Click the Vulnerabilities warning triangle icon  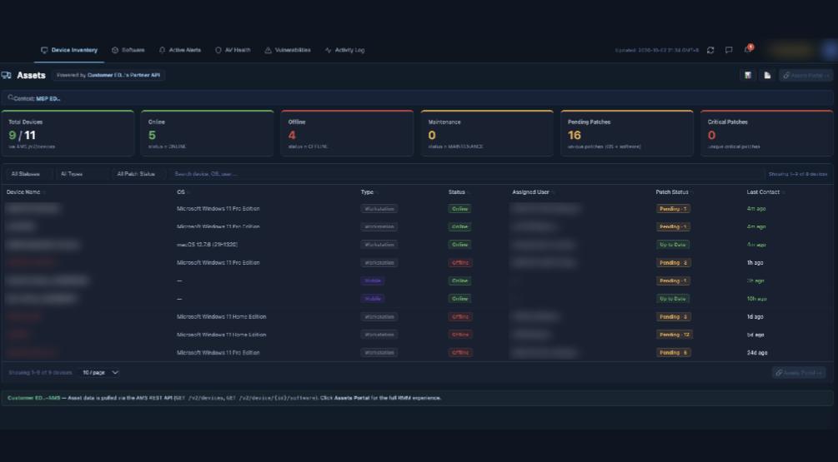pyautogui.click(x=268, y=50)
